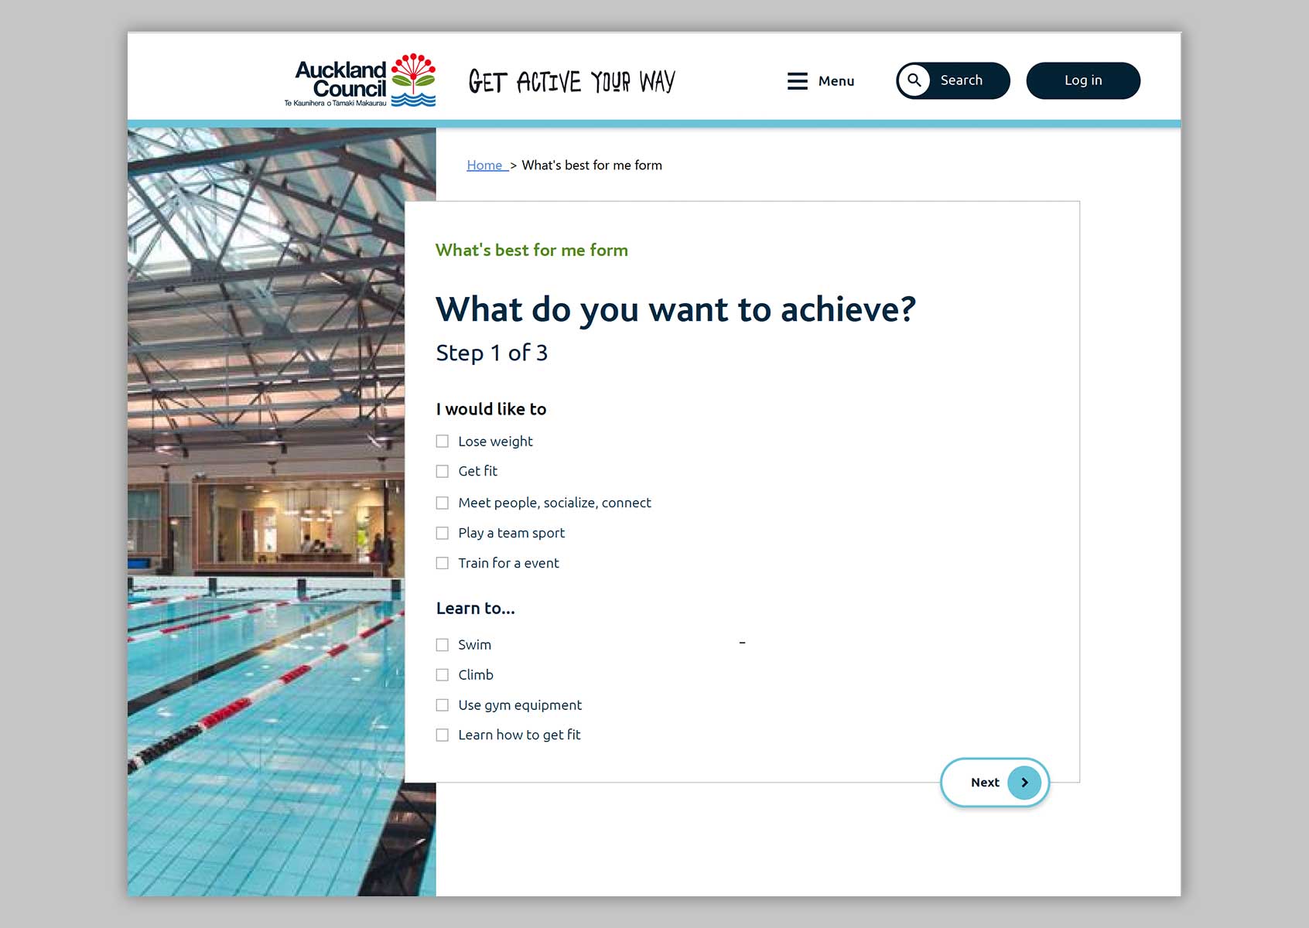Tick the Train for a event checkbox
This screenshot has width=1309, height=928.
tap(443, 564)
